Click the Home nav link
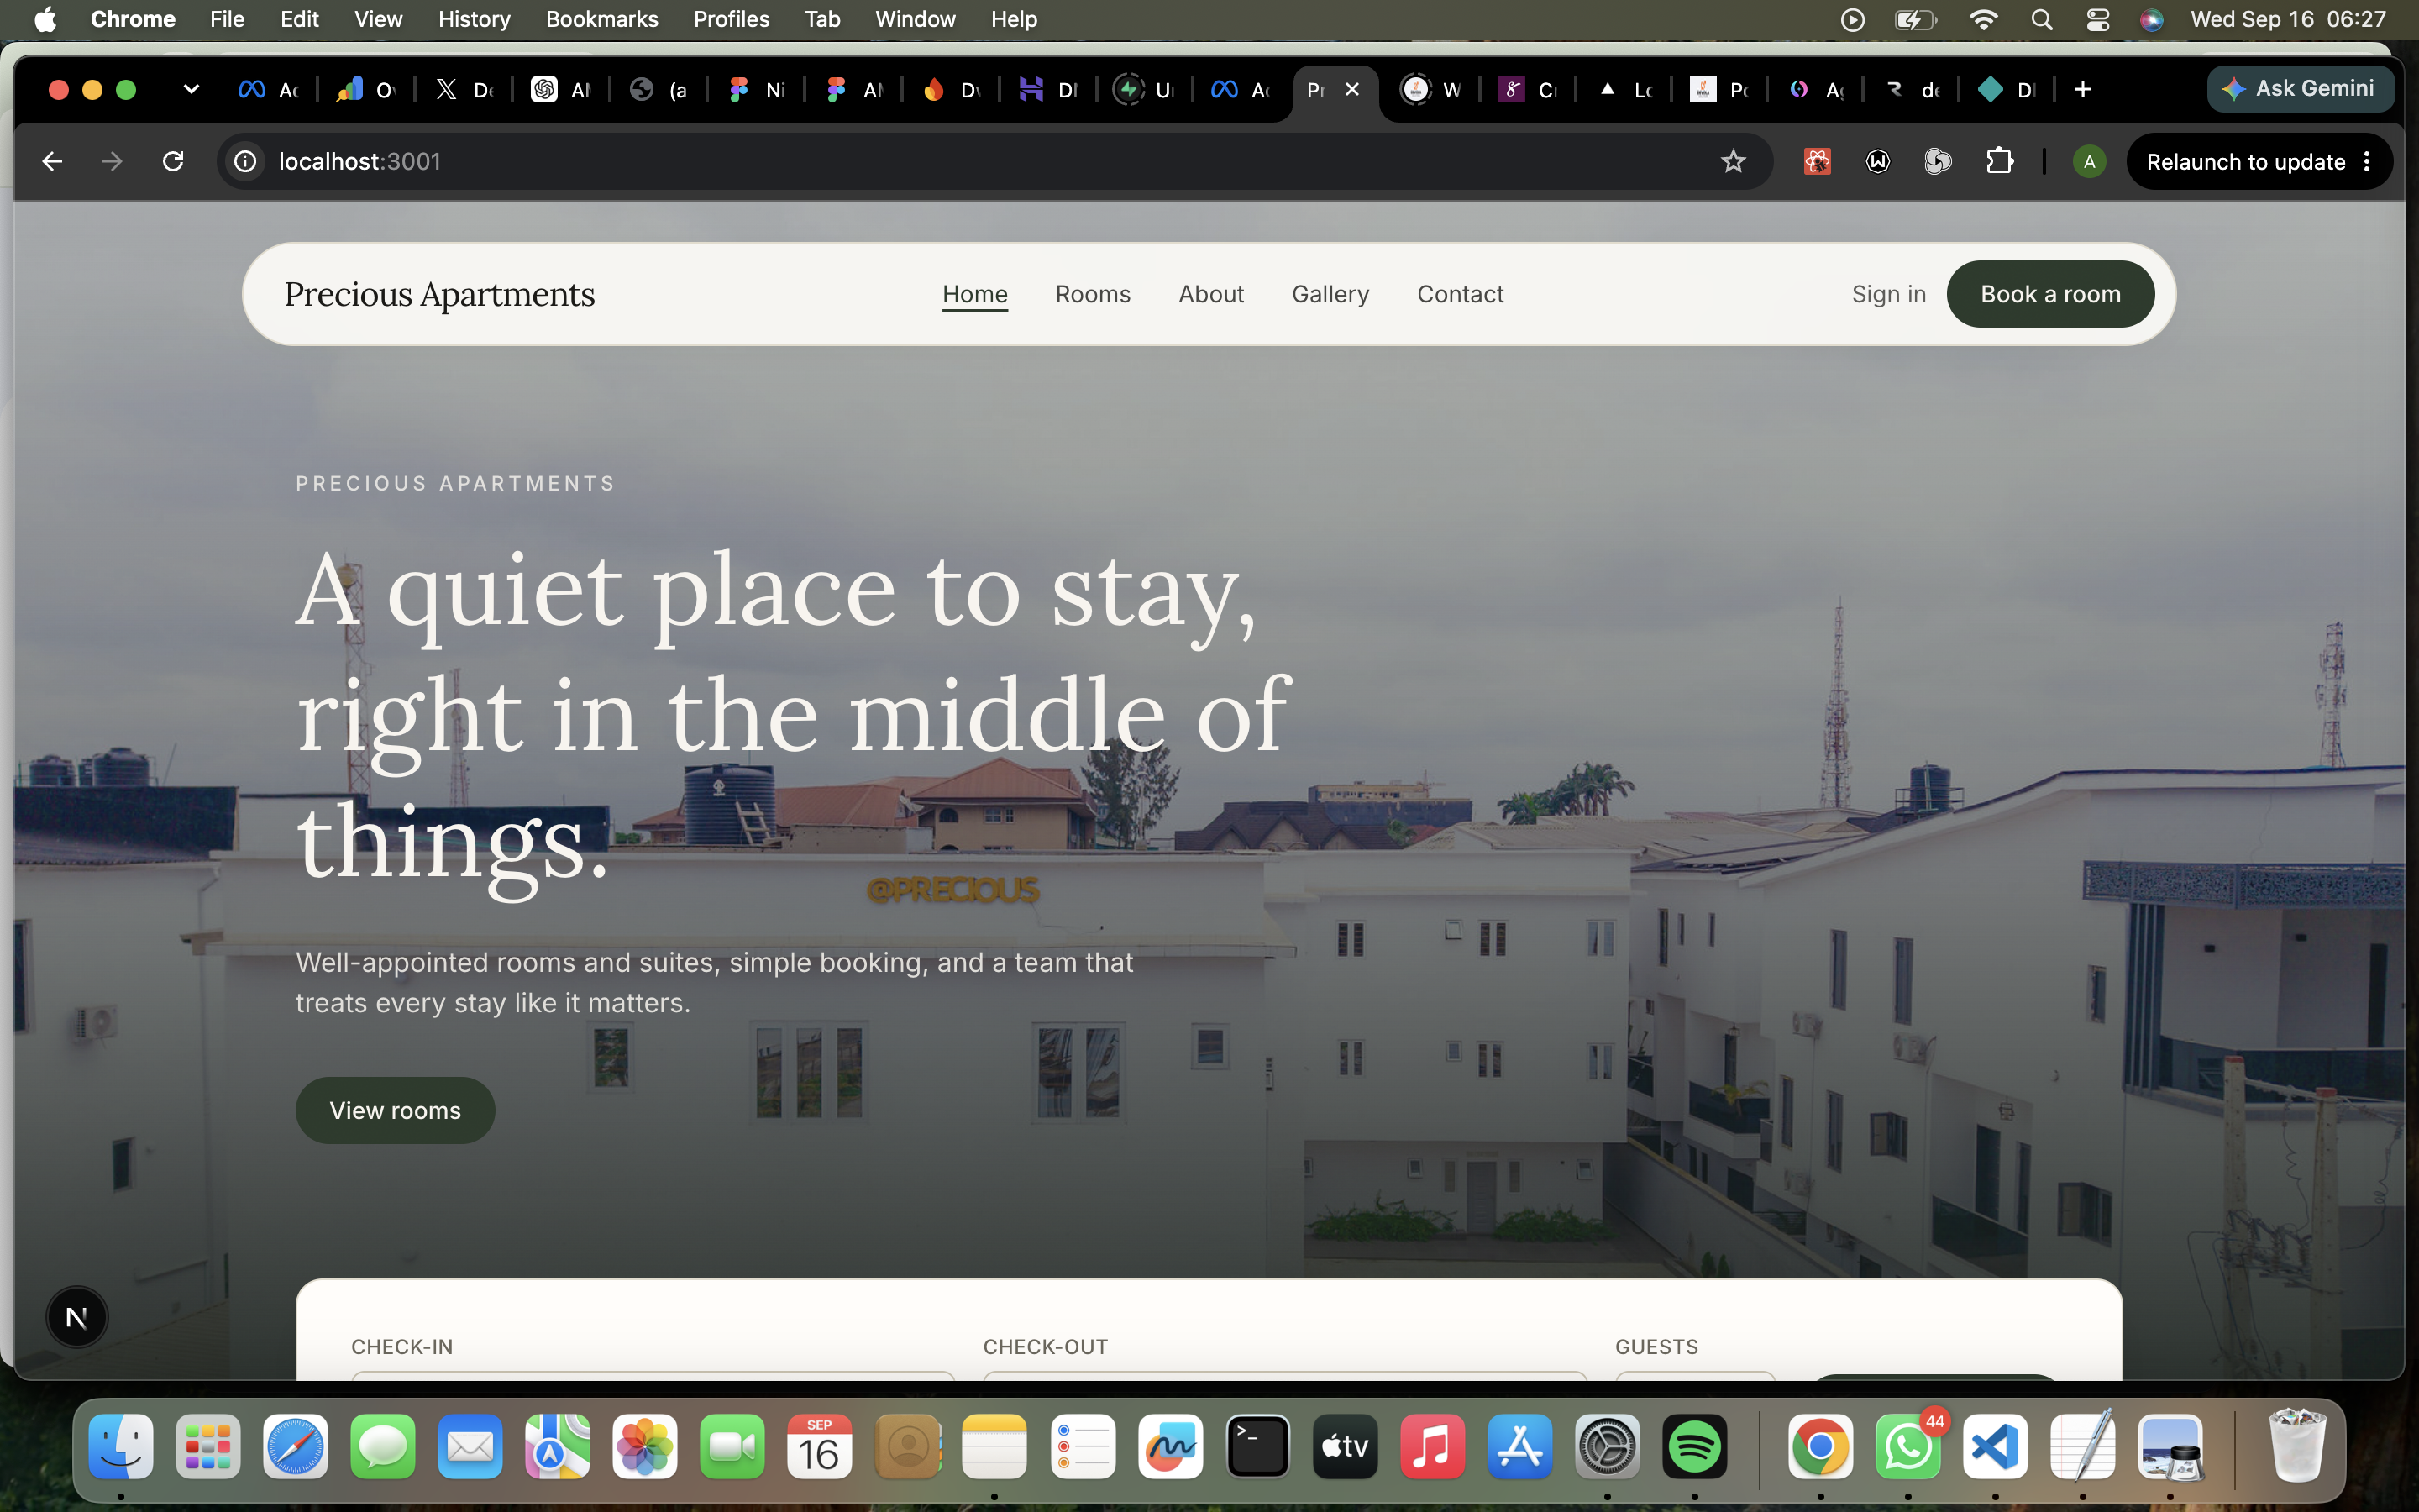Image resolution: width=2419 pixels, height=1512 pixels. [x=974, y=294]
